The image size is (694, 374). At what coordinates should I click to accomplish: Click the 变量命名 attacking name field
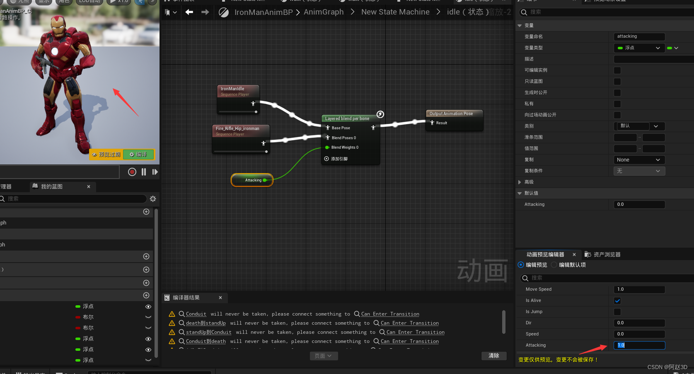(x=639, y=36)
